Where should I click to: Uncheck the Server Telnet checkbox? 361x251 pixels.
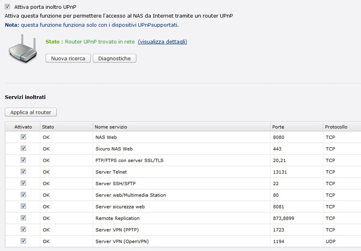click(23, 172)
